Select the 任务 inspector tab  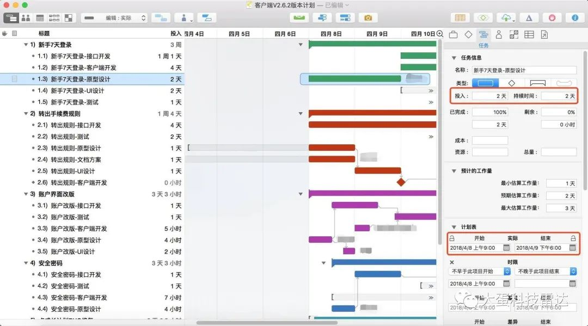(x=483, y=38)
